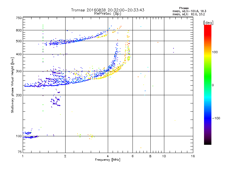The image size is (227, 170).
Task: Click the 'mean, sd,X: 92.0, 23.2' statistics line
Action: [x=189, y=14]
